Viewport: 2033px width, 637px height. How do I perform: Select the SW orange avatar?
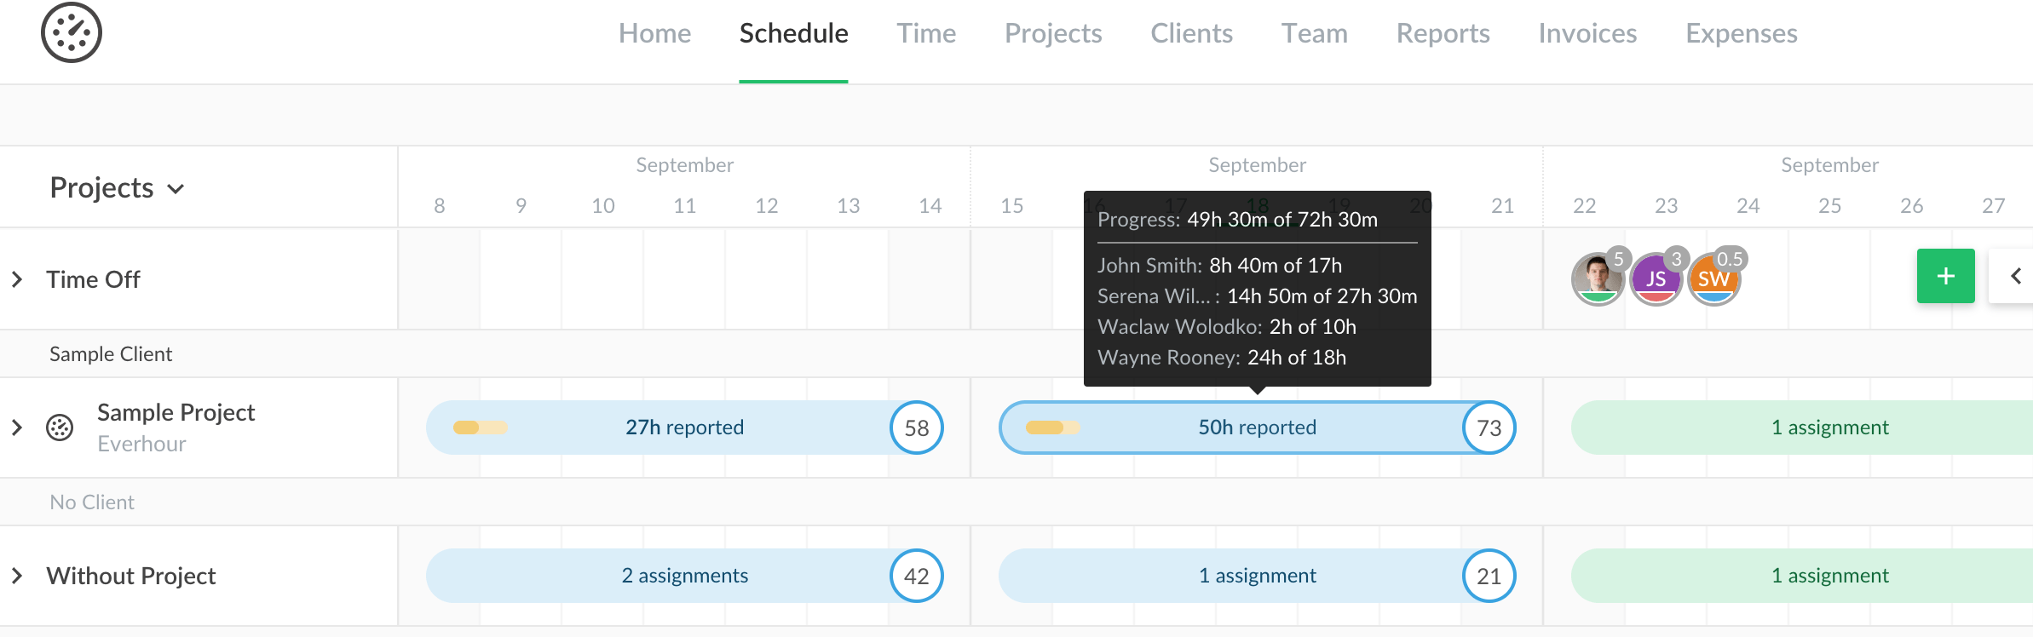(1713, 279)
